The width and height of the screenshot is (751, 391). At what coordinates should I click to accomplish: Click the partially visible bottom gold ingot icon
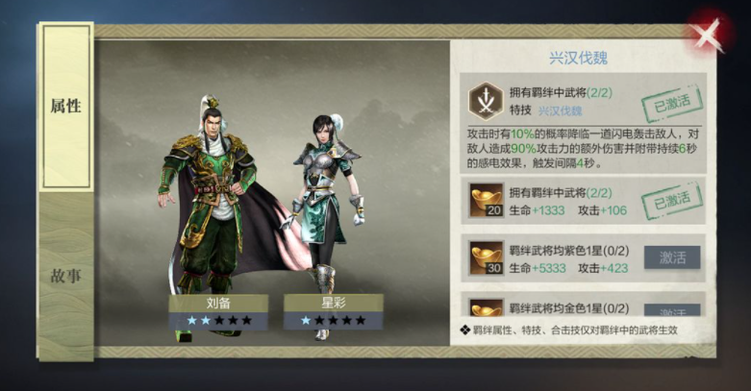coord(487,307)
